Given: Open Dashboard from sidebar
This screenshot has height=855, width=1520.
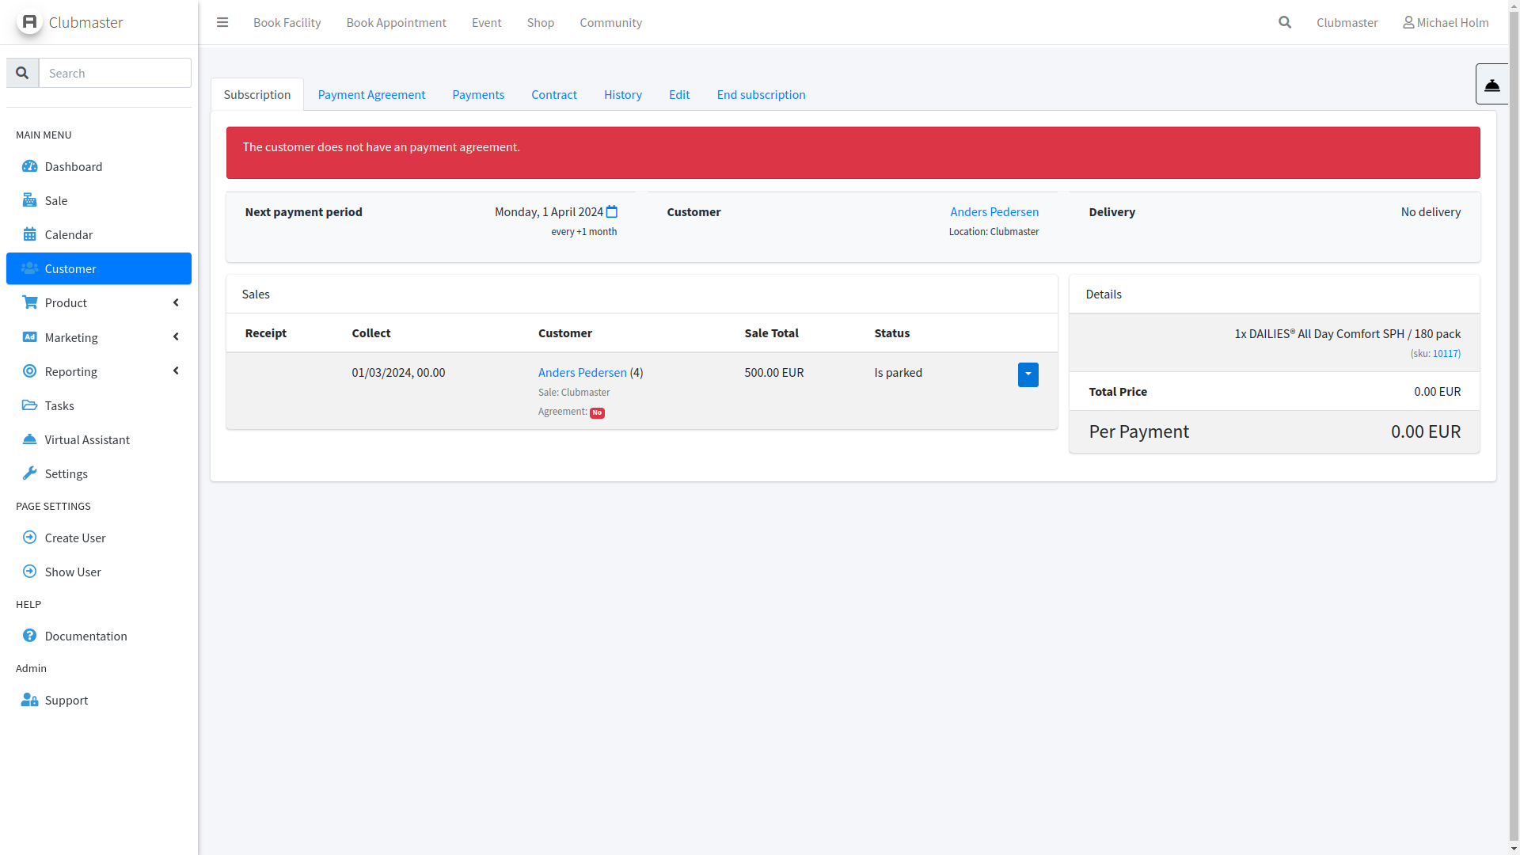Looking at the screenshot, I should point(74,166).
